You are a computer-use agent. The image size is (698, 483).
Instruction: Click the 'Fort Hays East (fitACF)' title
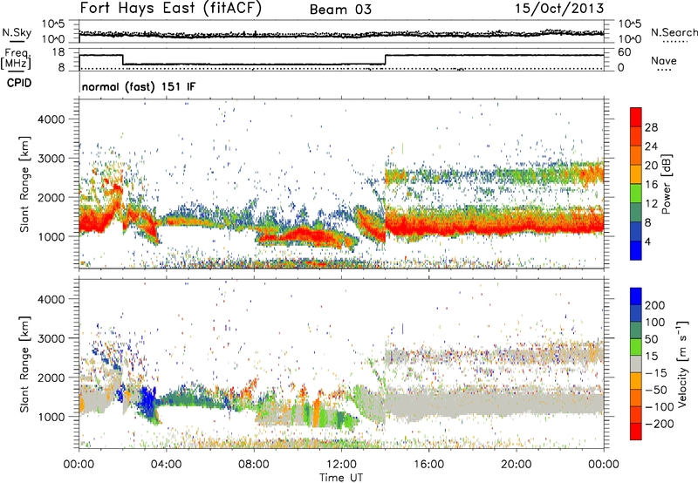point(170,9)
